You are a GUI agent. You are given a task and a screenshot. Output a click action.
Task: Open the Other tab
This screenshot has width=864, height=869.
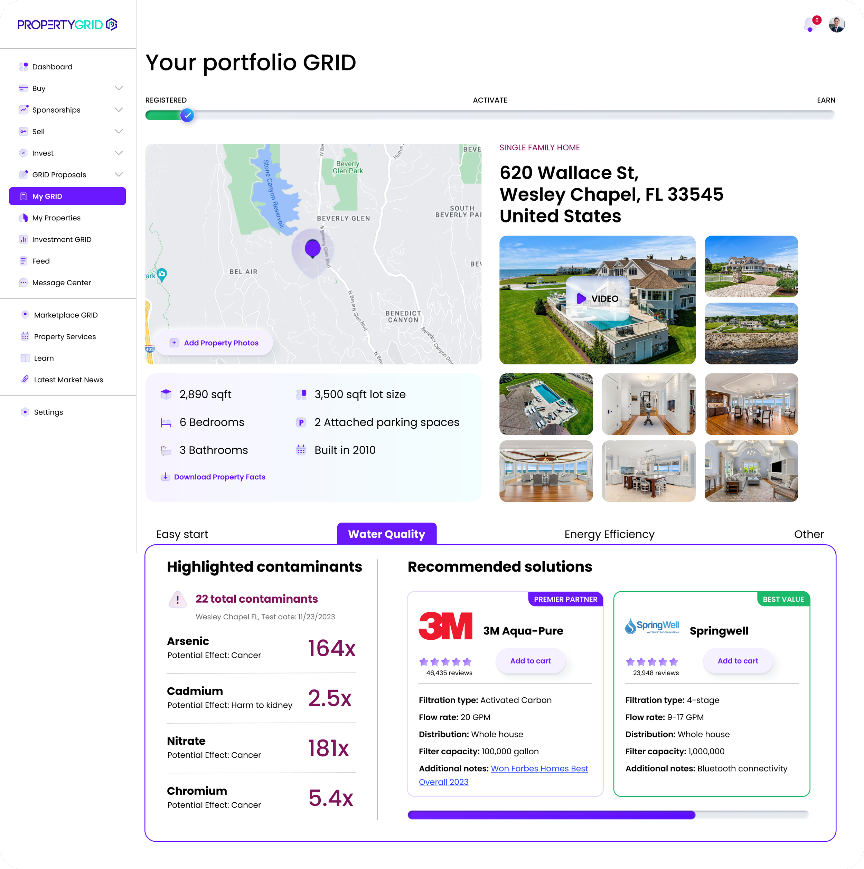click(809, 534)
